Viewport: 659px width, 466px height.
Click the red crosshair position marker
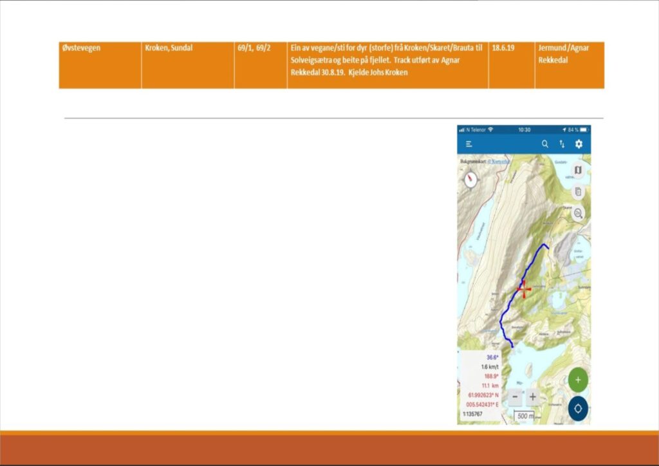click(524, 289)
